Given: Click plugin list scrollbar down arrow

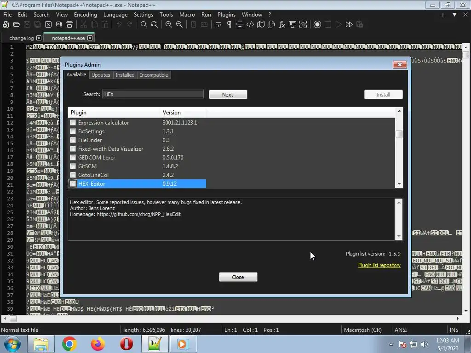Looking at the screenshot, I should click(x=399, y=184).
